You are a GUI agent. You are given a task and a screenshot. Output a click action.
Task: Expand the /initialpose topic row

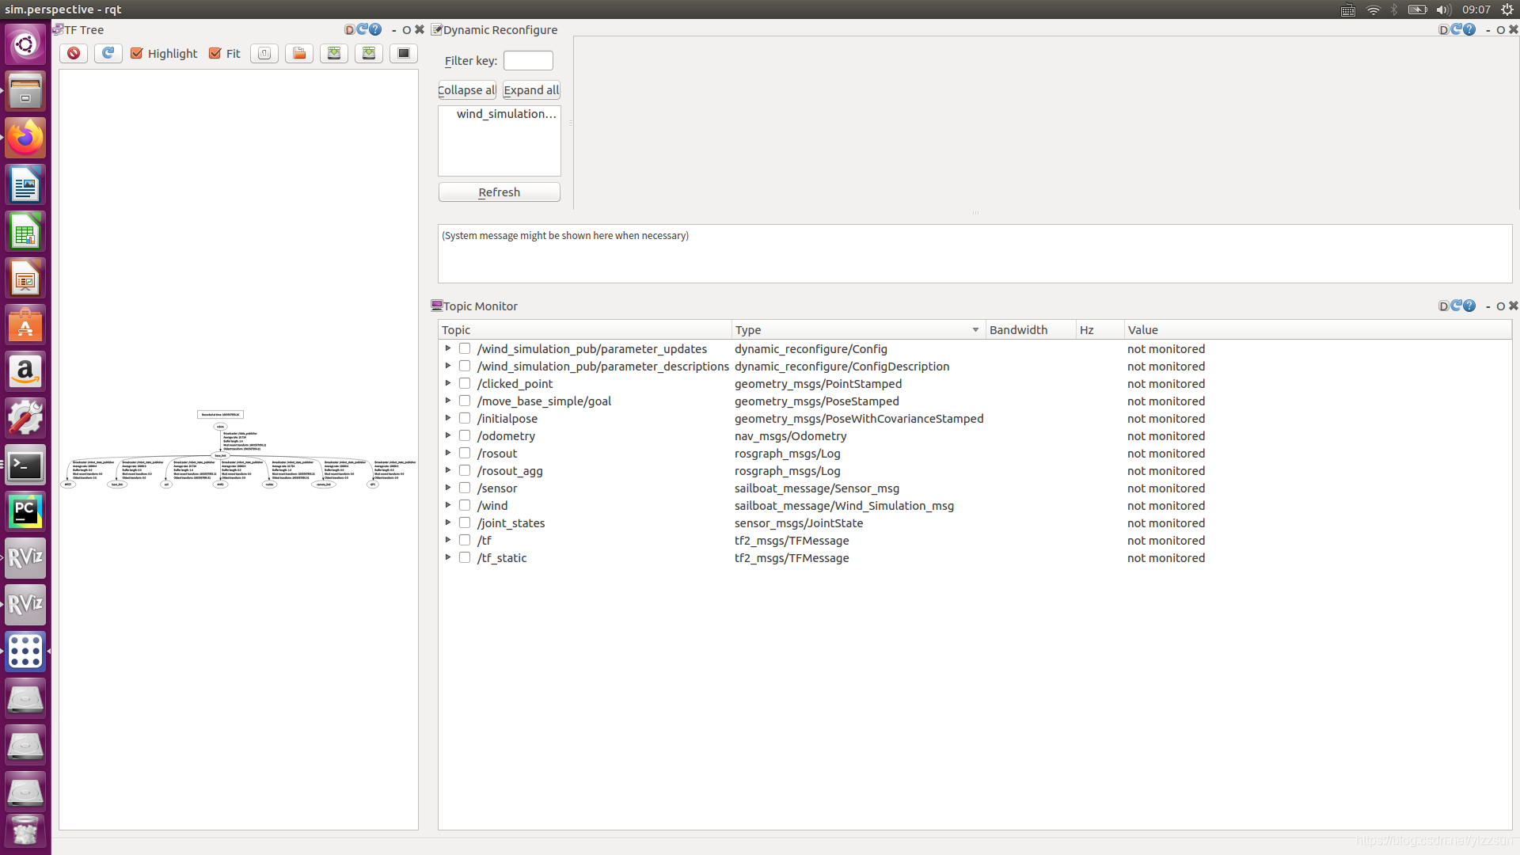(448, 418)
